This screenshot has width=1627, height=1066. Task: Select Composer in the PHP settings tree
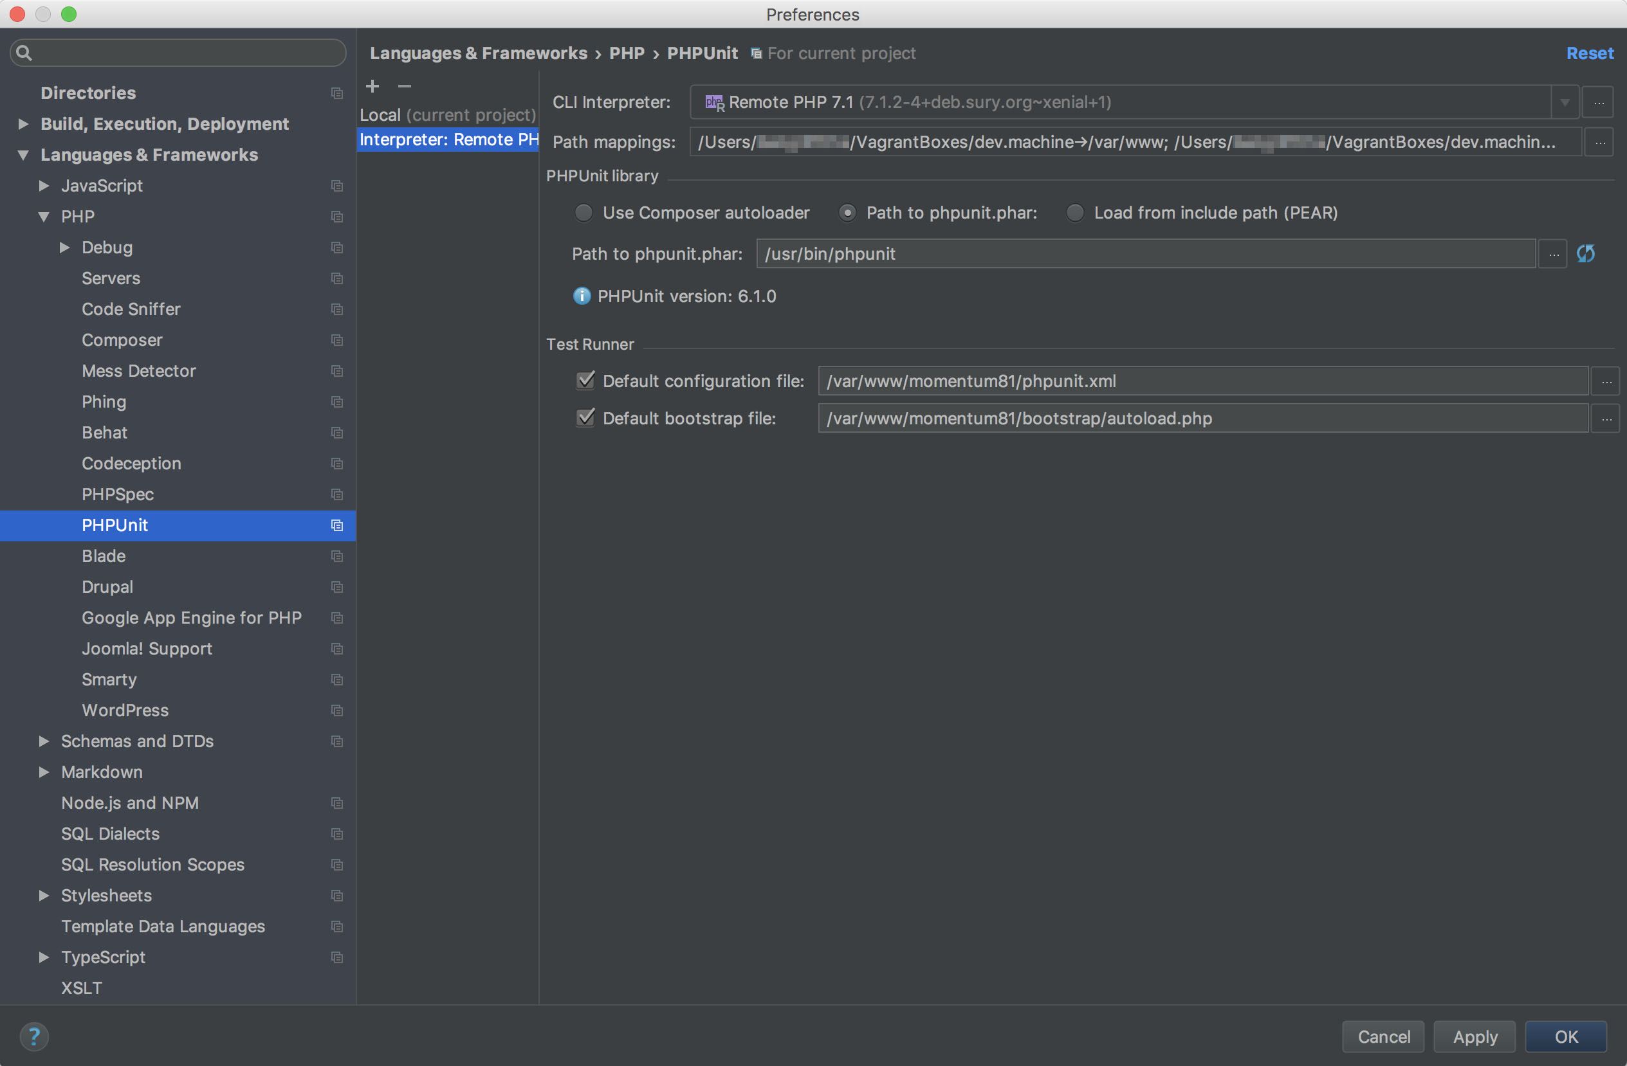122,339
